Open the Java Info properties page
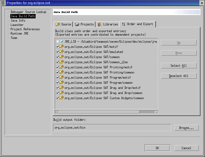This screenshot has height=157, width=205. point(18,21)
